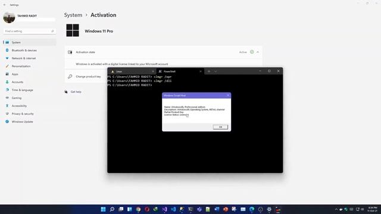
Task: Select the PowerShell terminal tab
Action: point(180,71)
